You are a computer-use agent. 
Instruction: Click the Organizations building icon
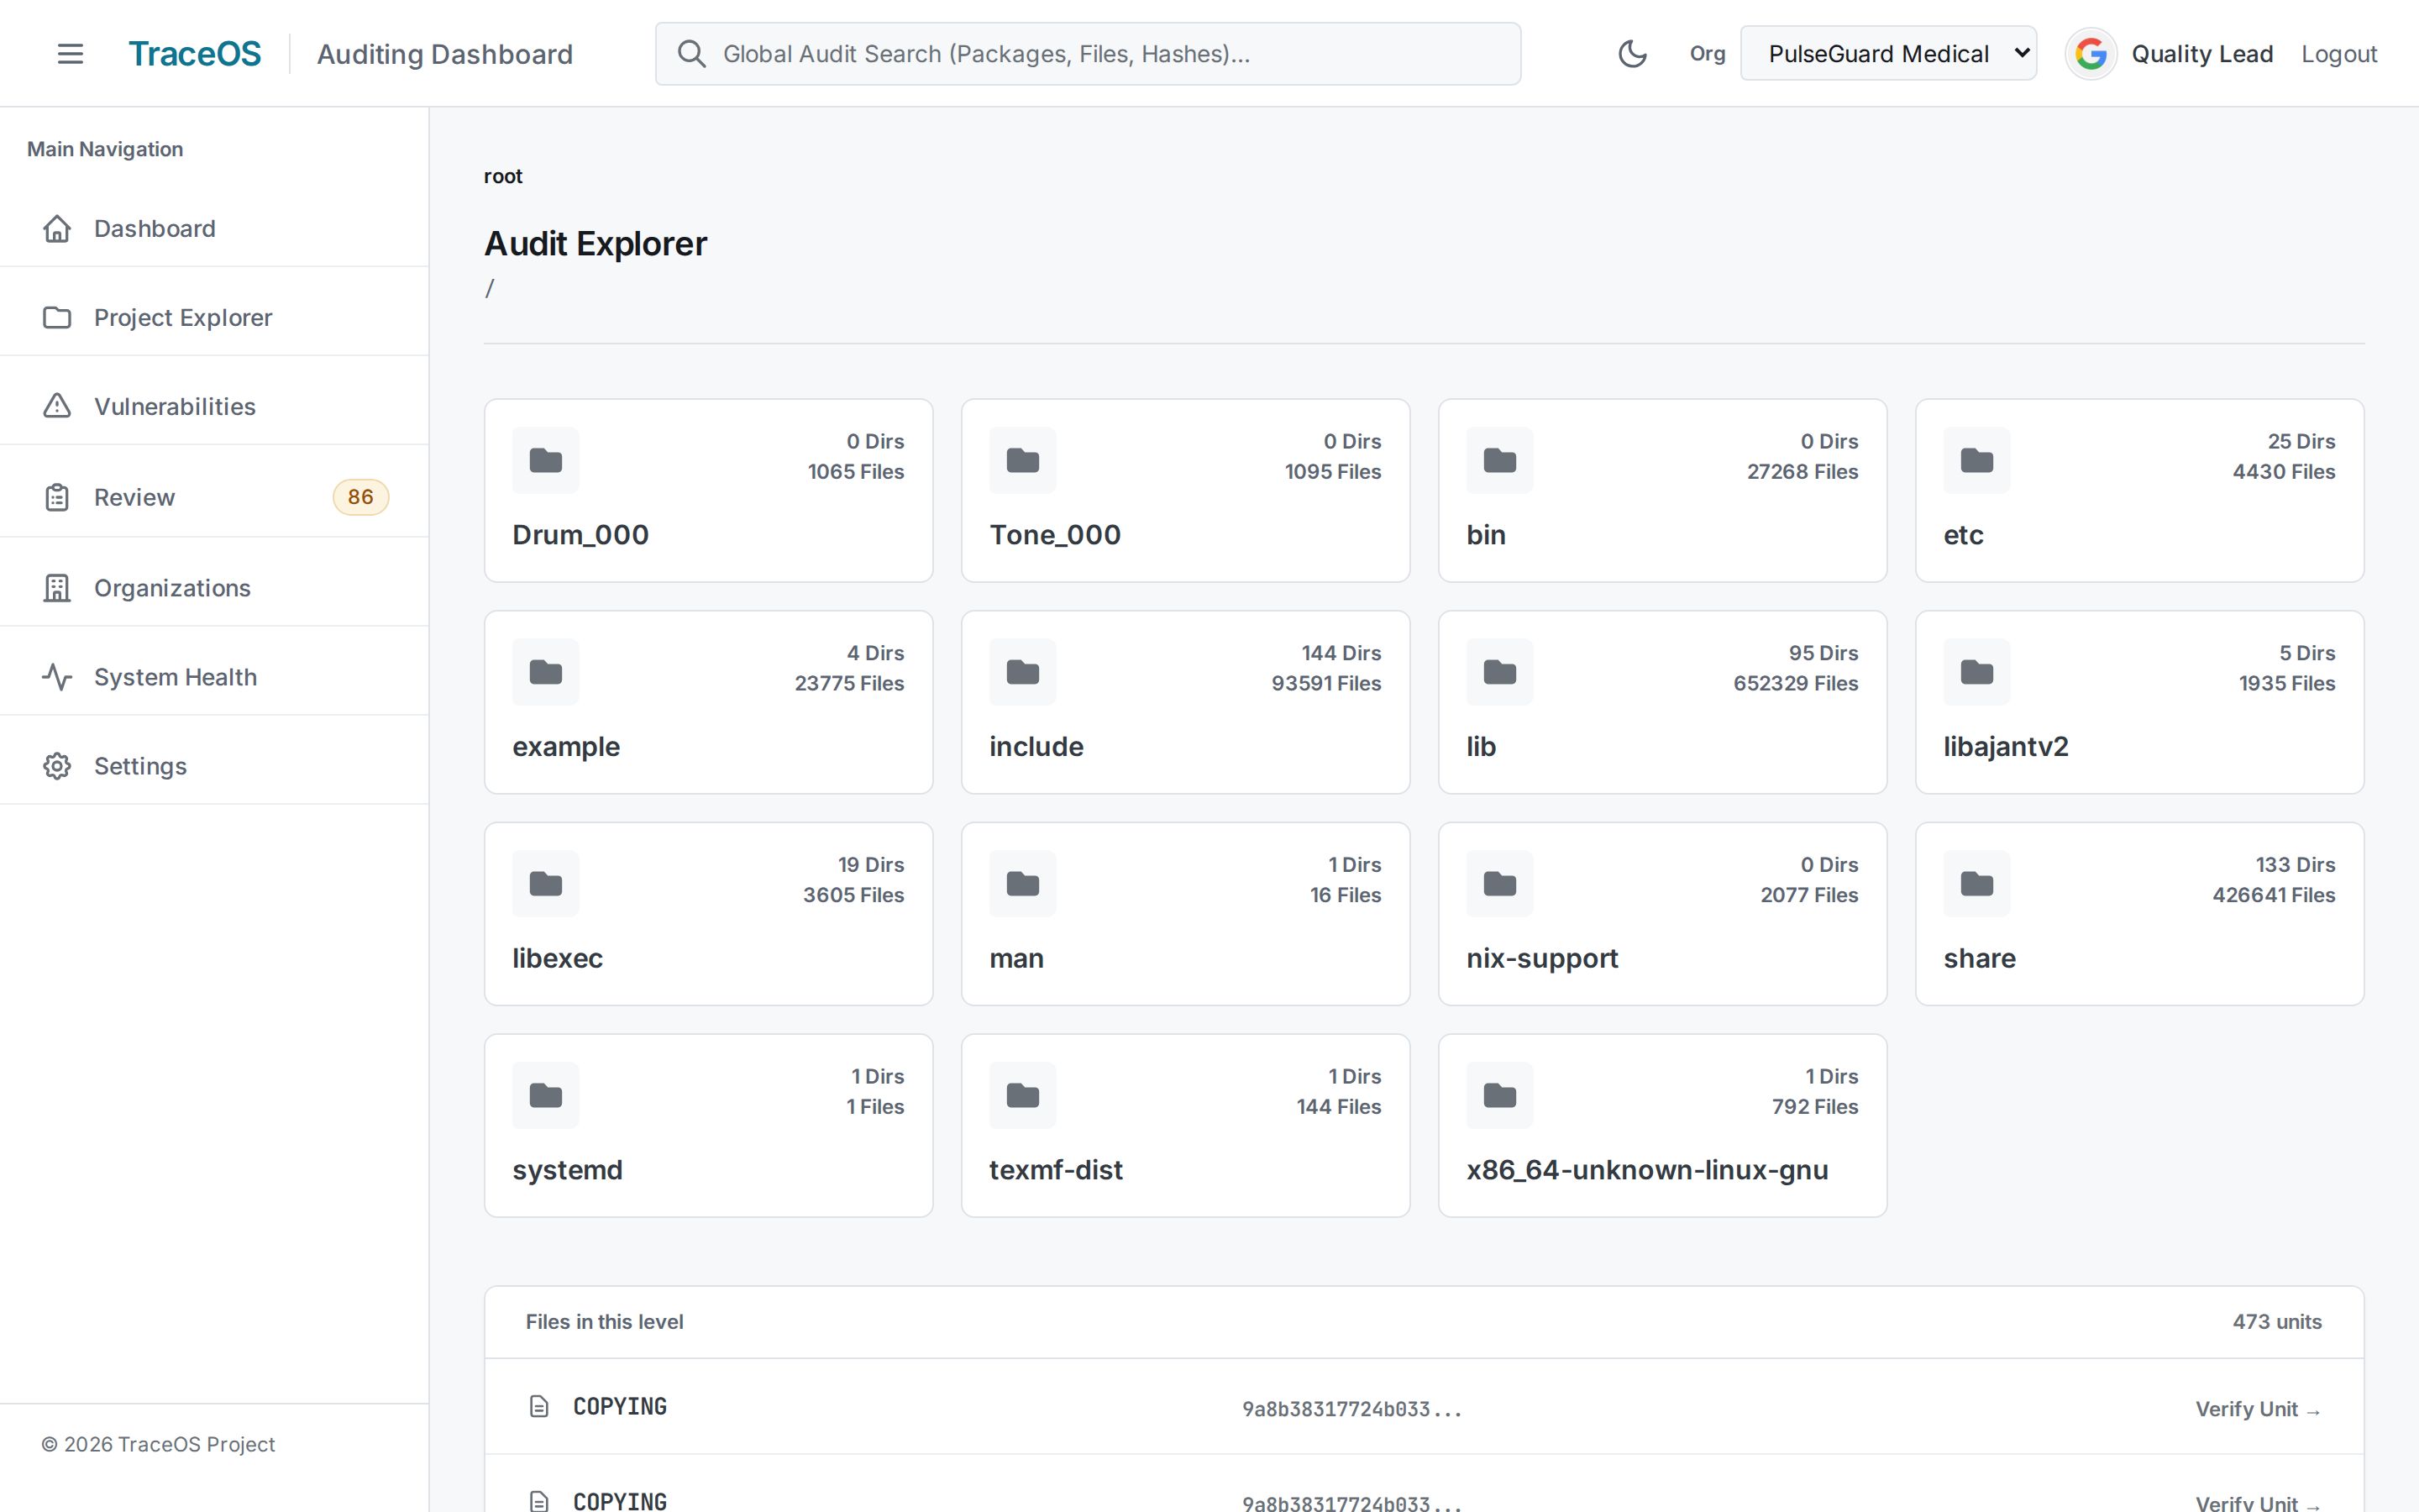[x=57, y=588]
